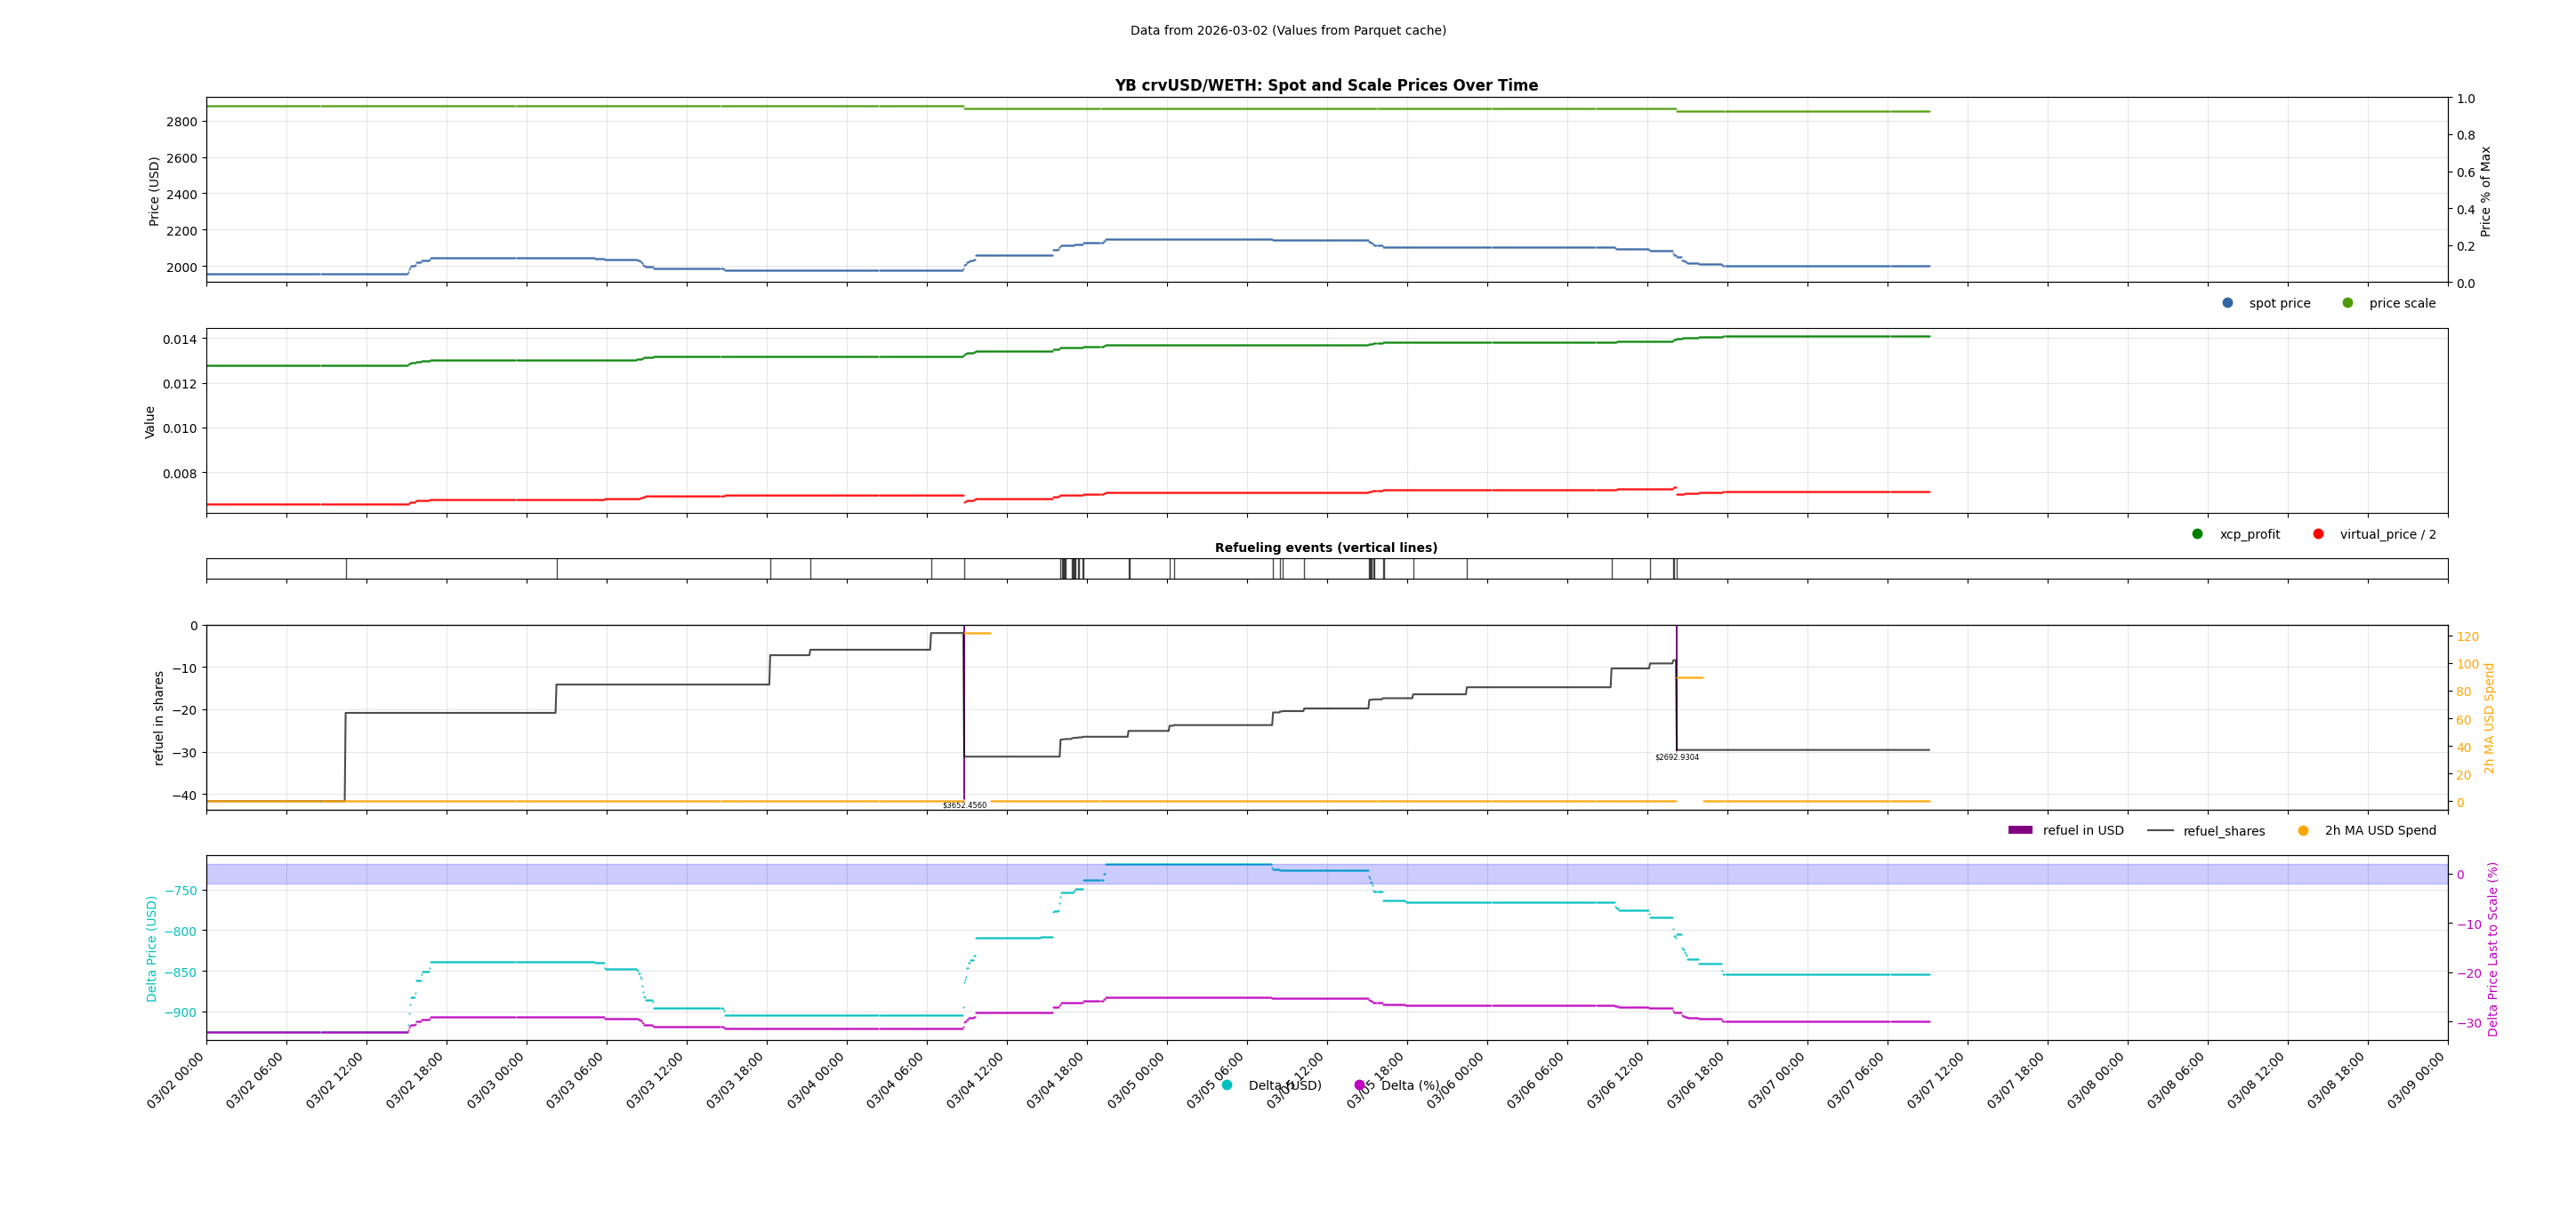2576x1224 pixels.
Task: Click the red virtual_price / 2 legend marker
Action: (x=2318, y=533)
